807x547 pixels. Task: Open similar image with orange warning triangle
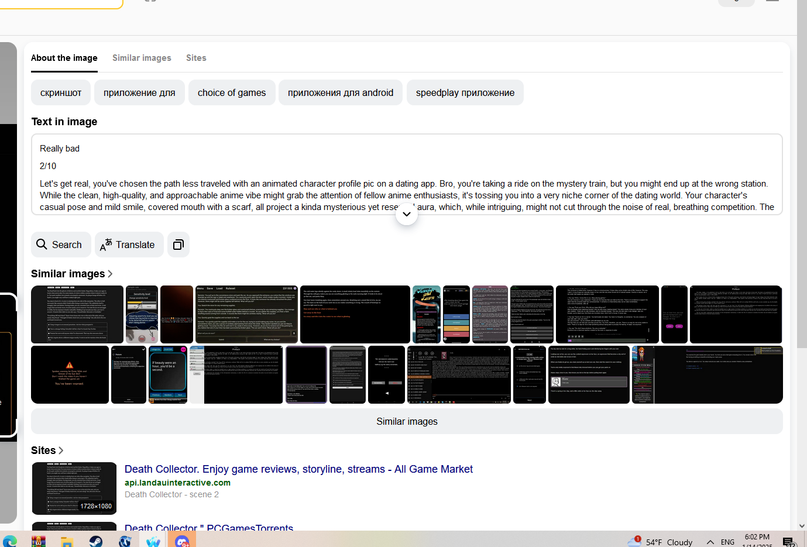click(x=70, y=374)
